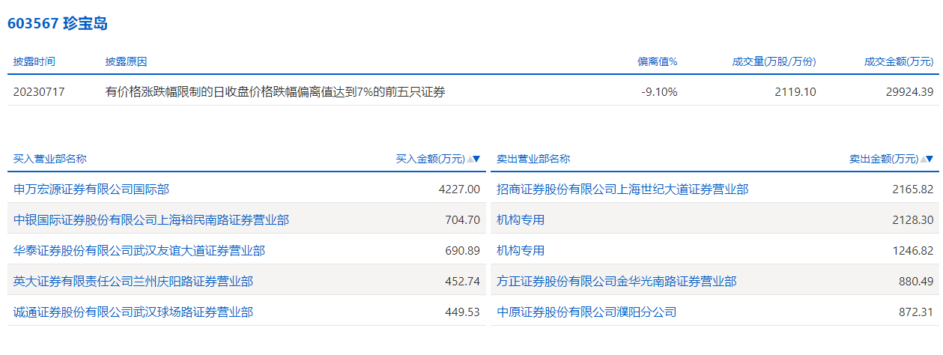Click the first 机构专用 seller entry
The image size is (943, 355).
coord(521,220)
